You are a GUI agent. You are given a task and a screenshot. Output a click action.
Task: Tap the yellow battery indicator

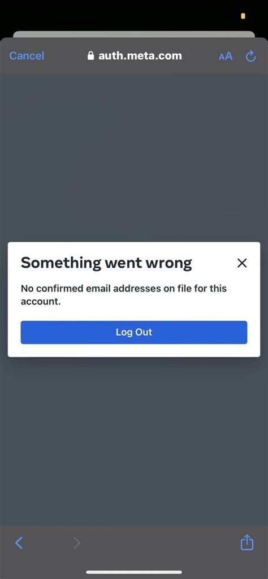[x=243, y=16]
